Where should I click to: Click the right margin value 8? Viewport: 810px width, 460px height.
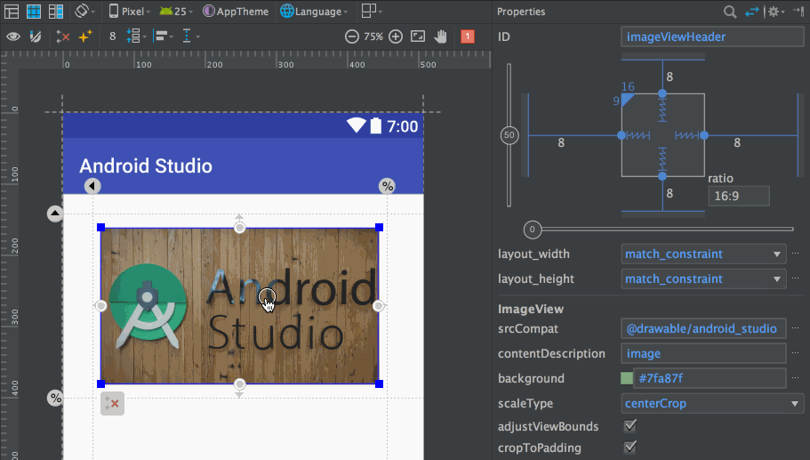tap(737, 142)
